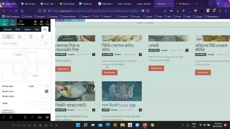Click the Element breadcrumb label
230x129 pixels.
[x=75, y=20]
